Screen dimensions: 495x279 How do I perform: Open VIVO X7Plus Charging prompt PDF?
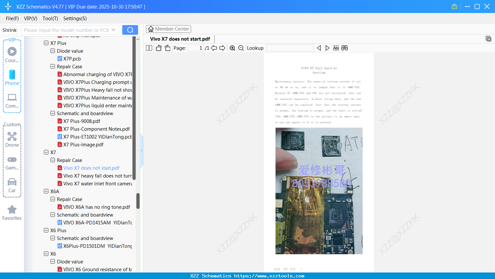click(98, 82)
